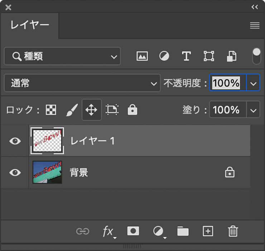Add a layer mask
The height and width of the screenshot is (251, 265).
133,231
